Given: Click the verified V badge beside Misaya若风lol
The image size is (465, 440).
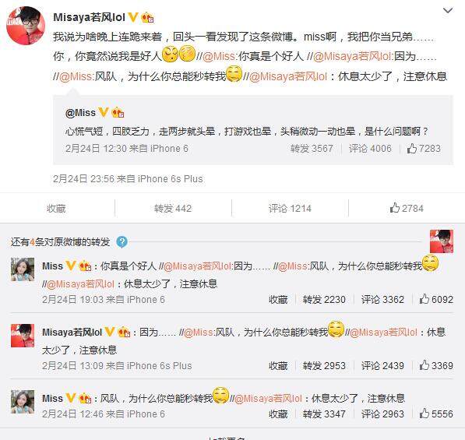Looking at the screenshot, I should point(133,17).
